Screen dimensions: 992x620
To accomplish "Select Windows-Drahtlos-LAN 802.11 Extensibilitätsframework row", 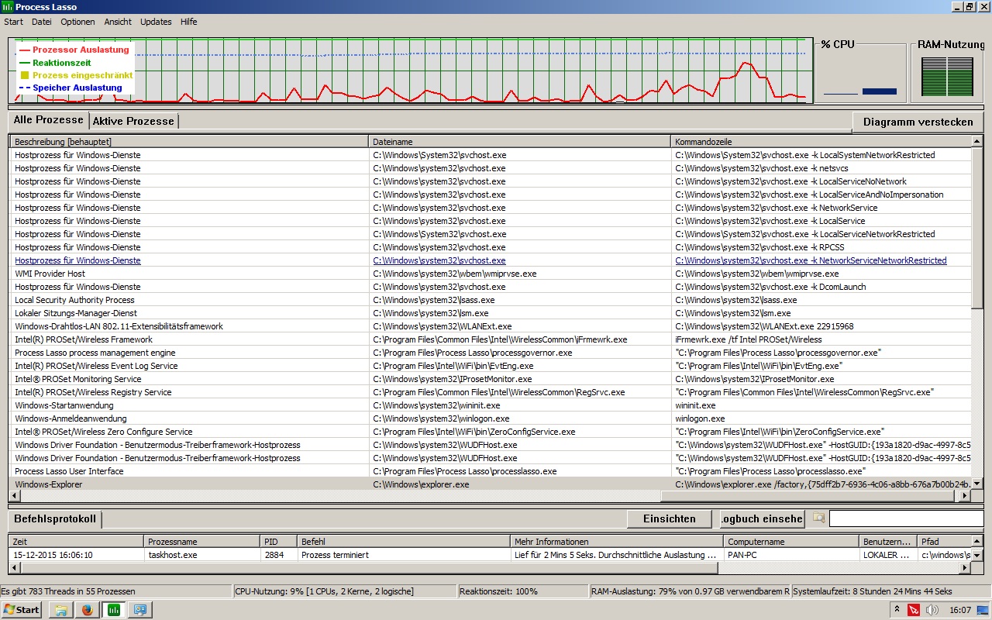I will tap(490, 326).
